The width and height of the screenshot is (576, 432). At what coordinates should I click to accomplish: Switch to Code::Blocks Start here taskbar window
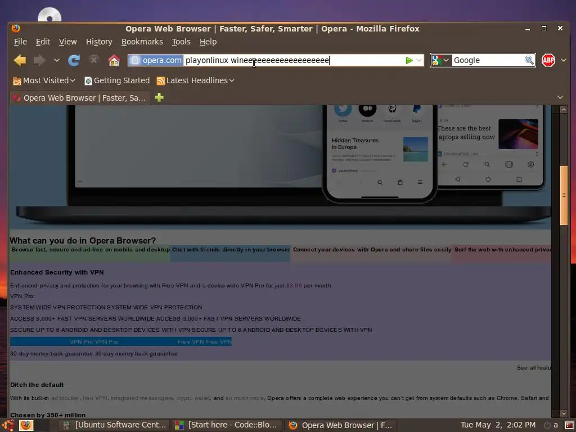point(227,425)
